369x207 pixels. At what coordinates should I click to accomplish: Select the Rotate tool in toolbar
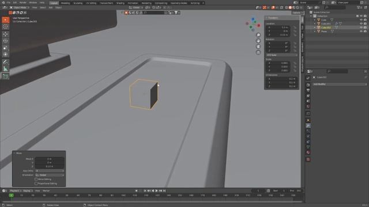5,41
